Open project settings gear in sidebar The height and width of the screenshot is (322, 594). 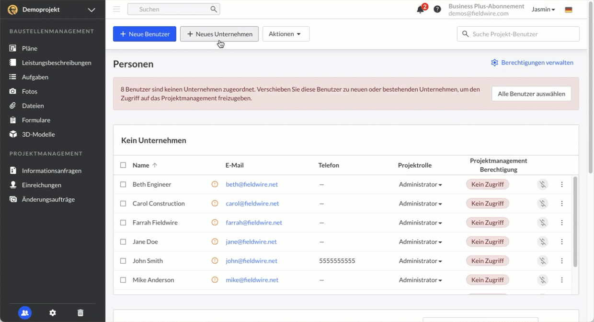coord(53,313)
